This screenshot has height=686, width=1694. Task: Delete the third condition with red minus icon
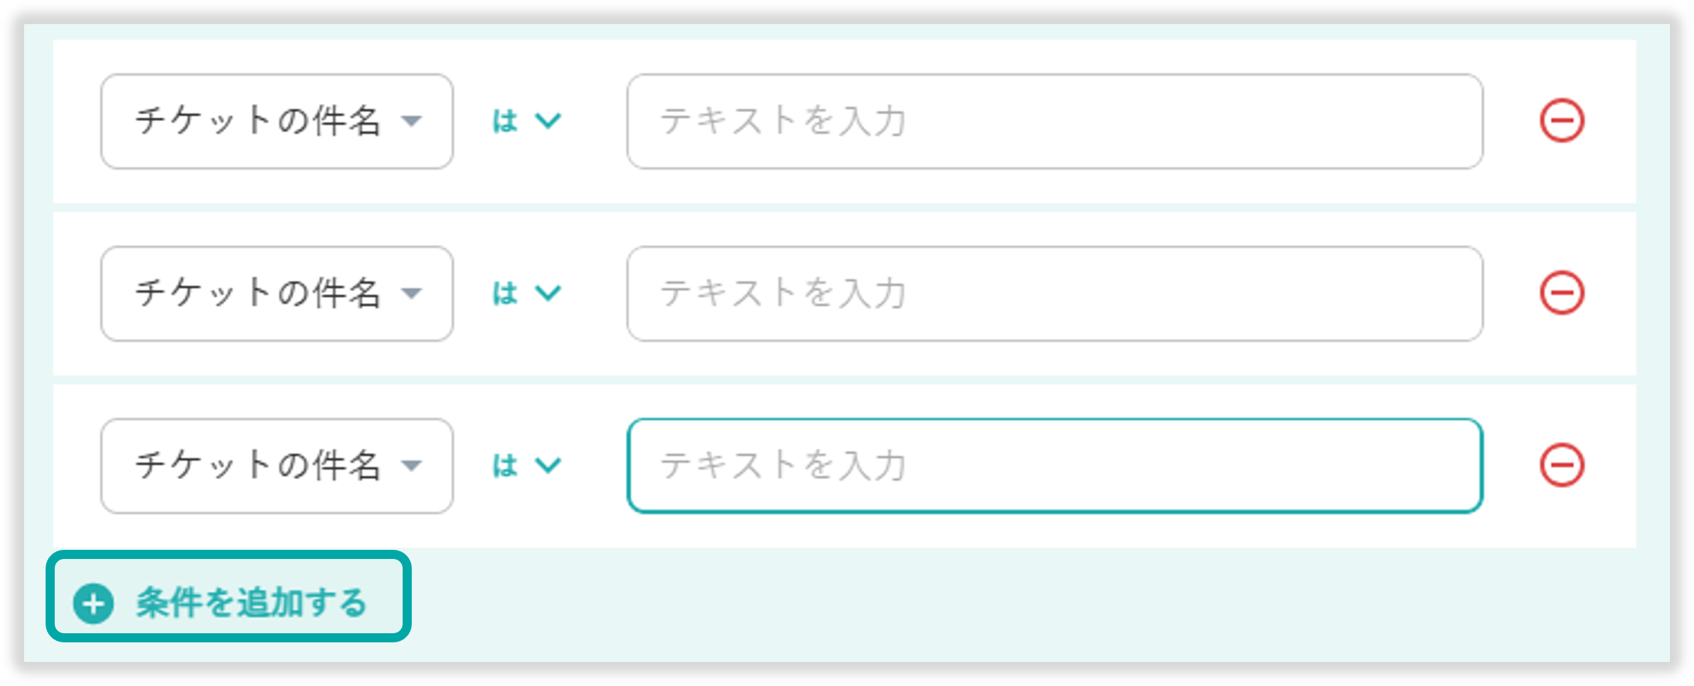pos(1562,465)
